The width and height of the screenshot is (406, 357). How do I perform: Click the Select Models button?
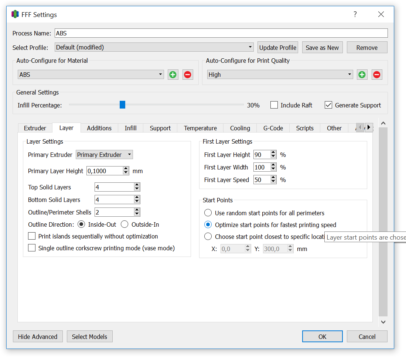coord(90,337)
